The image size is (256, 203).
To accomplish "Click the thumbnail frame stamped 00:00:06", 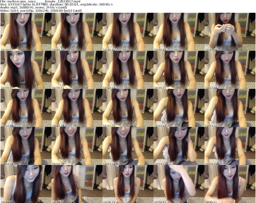I will click(x=26, y=32).
